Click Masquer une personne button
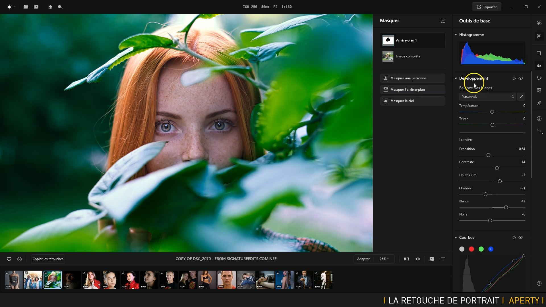The width and height of the screenshot is (546, 307). point(412,78)
